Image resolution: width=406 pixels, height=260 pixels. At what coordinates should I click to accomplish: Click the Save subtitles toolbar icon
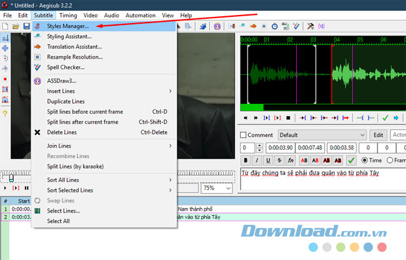[26, 26]
